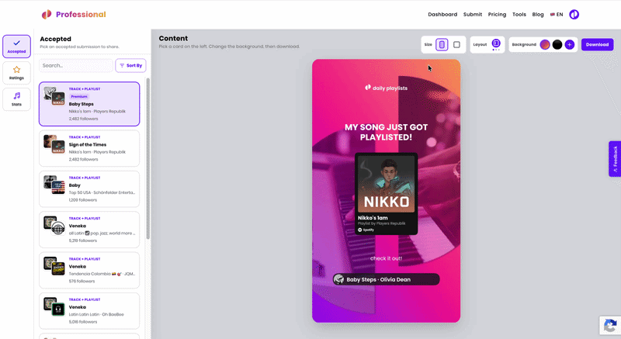This screenshot has height=339, width=621.
Task: Visit the Blog link
Action: tap(538, 15)
